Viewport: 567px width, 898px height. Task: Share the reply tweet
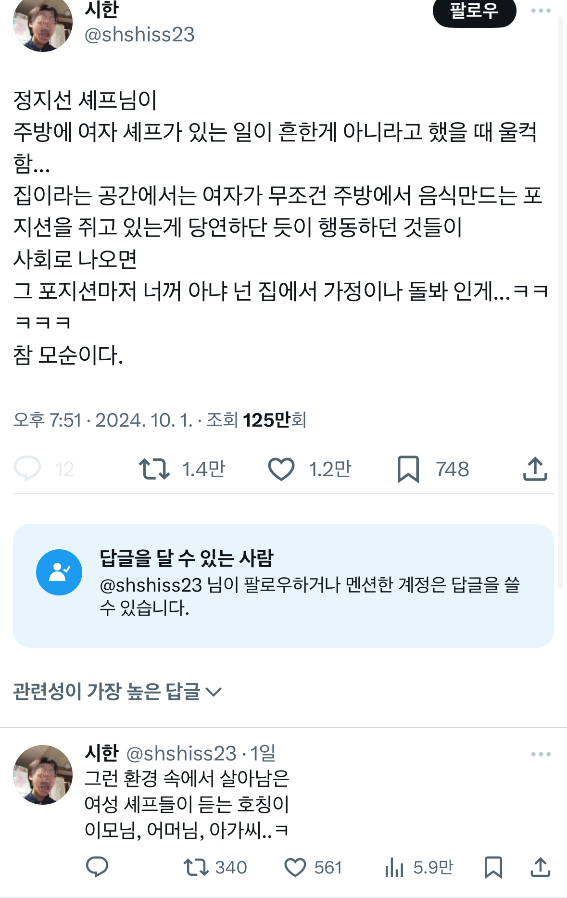(x=540, y=867)
